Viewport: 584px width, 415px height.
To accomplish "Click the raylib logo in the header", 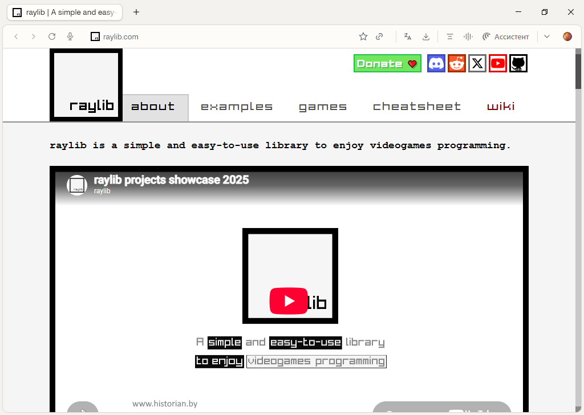I will tap(86, 85).
